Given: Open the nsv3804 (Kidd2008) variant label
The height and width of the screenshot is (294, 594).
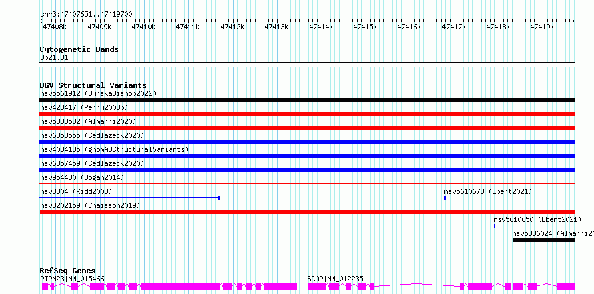Looking at the screenshot, I should tap(76, 191).
